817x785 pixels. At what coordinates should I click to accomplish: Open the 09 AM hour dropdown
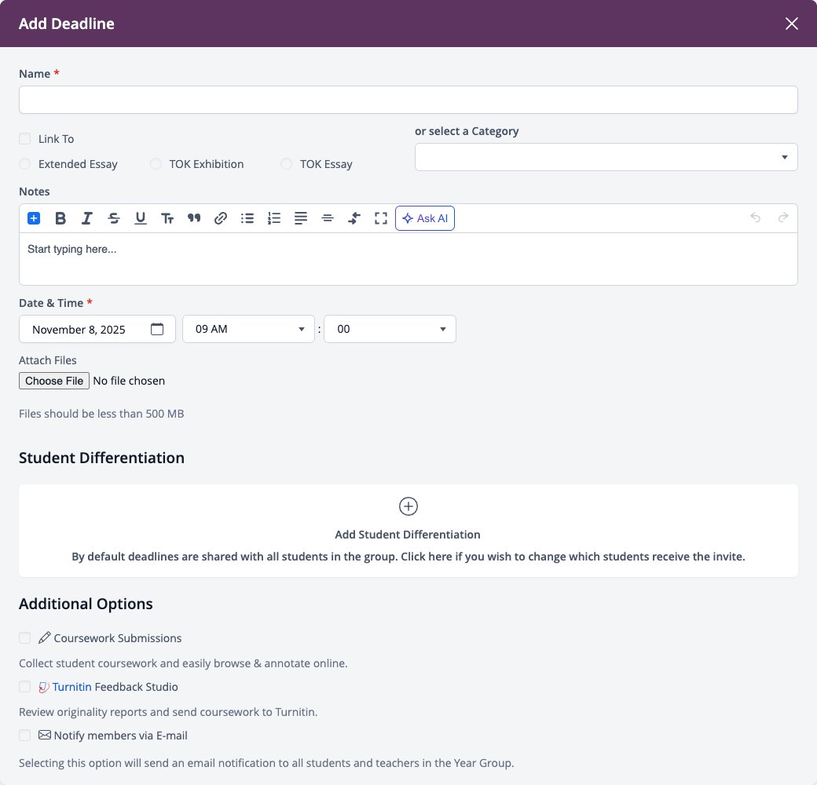coord(248,329)
